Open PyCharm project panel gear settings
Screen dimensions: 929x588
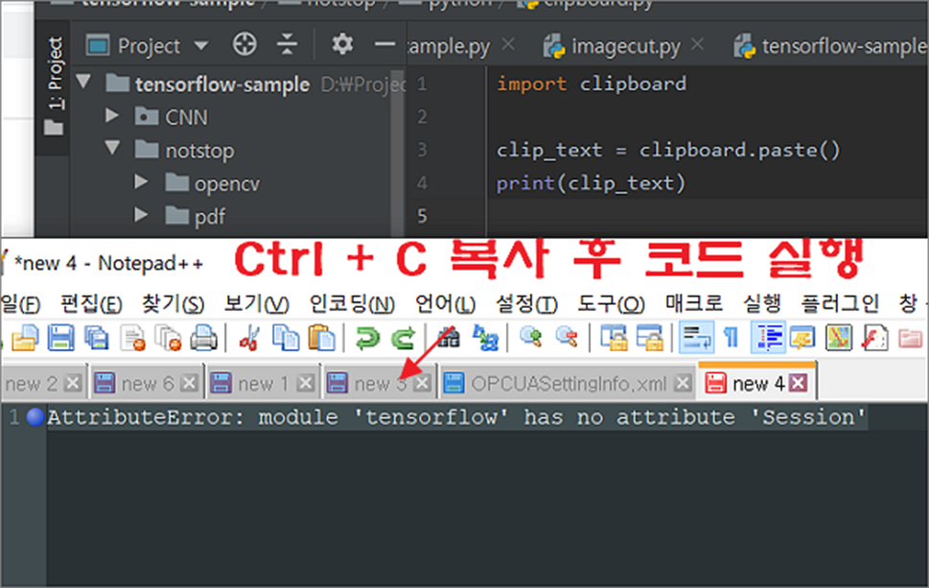coord(342,44)
